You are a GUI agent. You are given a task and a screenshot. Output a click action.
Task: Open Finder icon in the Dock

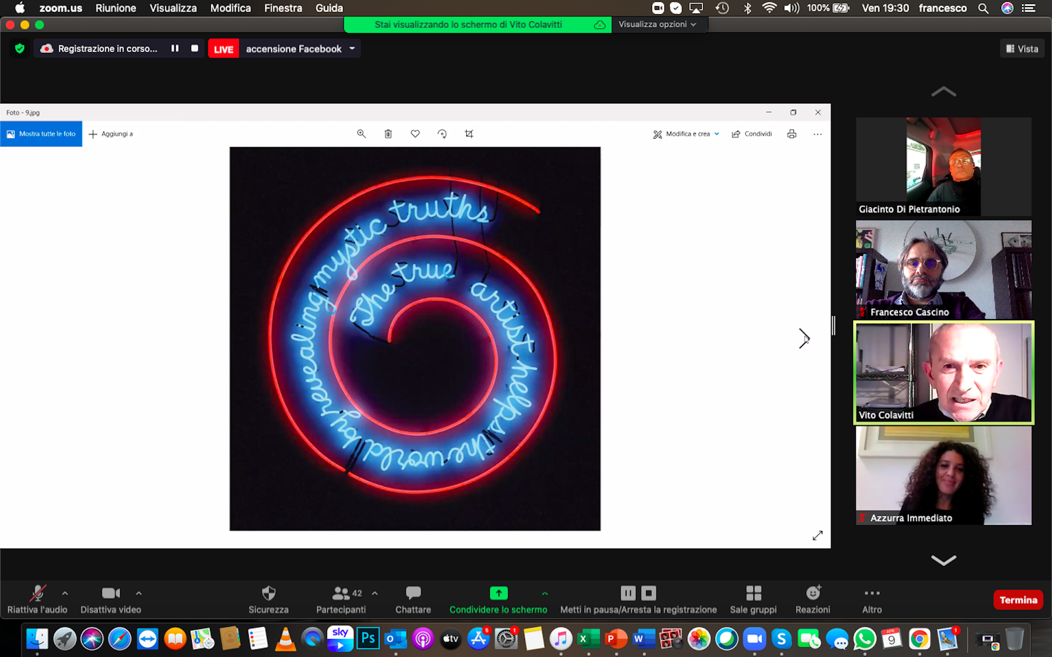37,638
